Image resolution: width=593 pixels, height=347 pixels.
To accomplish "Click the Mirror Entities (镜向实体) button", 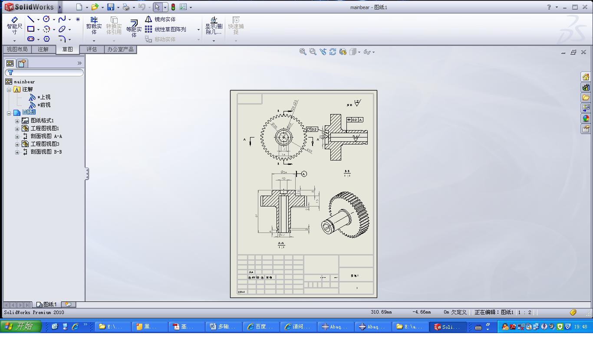I will 161,19.
